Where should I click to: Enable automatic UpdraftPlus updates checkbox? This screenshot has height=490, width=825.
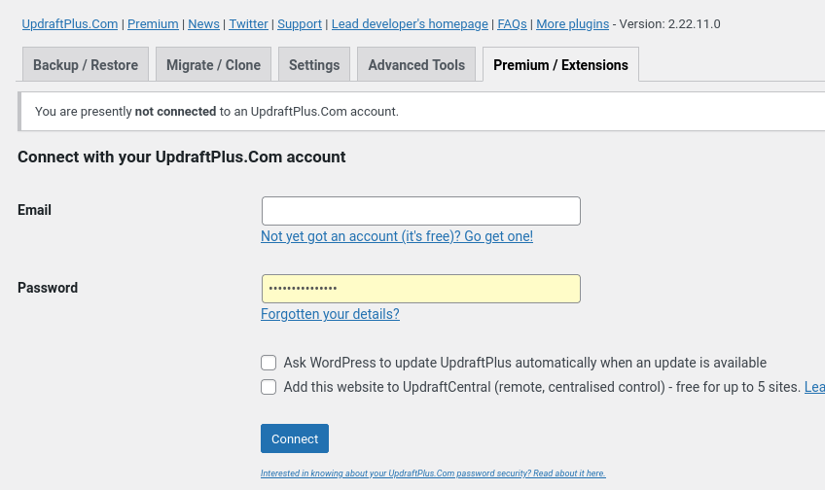tap(269, 363)
